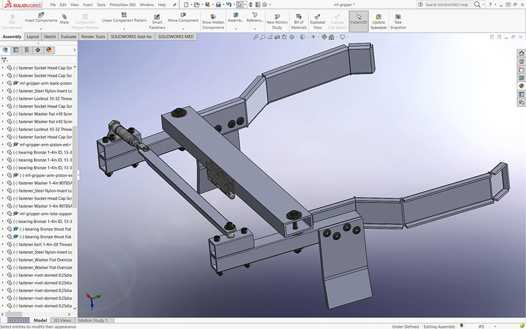Screen dimensions: 526x329
Task: Select the Update Speedpak icon
Action: point(378,16)
